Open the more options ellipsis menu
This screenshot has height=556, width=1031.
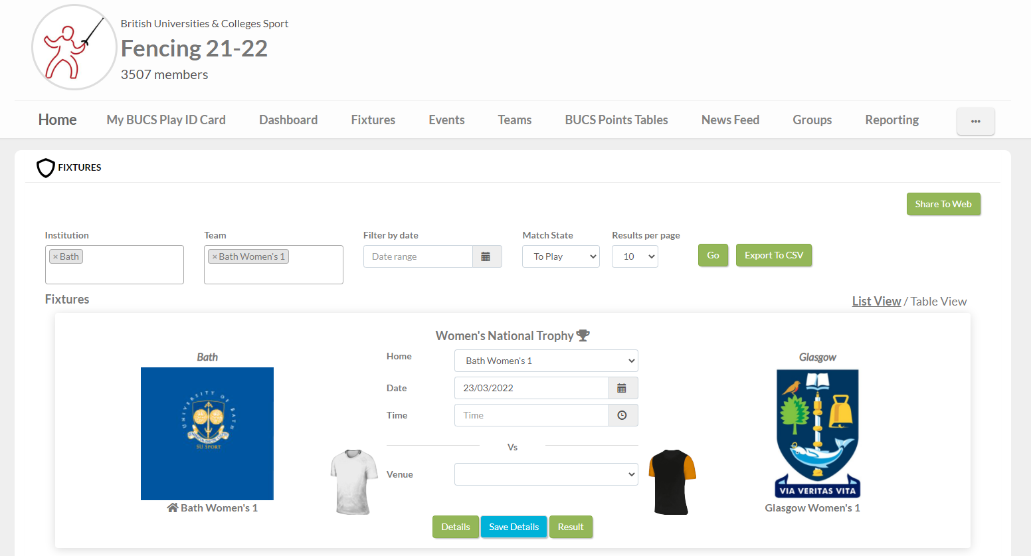(975, 122)
